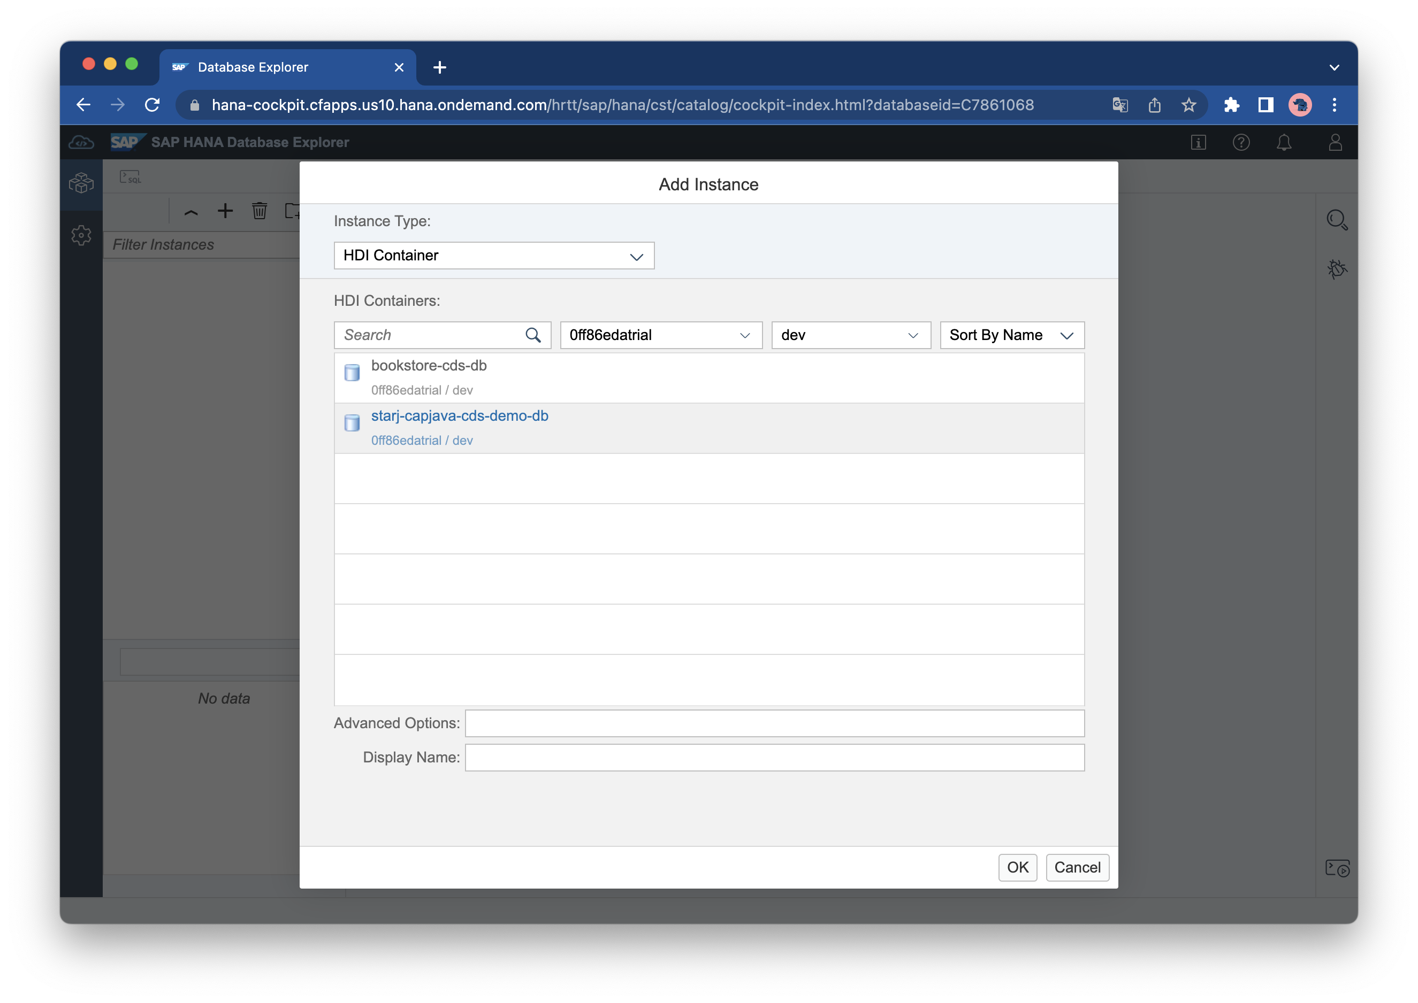Open the 0ff86edatrial organization dropdown
This screenshot has width=1418, height=1003.
point(660,335)
